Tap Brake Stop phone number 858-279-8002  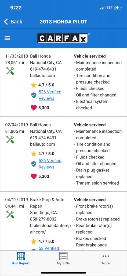pyautogui.click(x=43, y=219)
